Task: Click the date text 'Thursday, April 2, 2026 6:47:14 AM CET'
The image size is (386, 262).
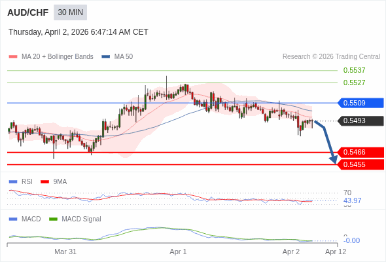Action: click(79, 32)
